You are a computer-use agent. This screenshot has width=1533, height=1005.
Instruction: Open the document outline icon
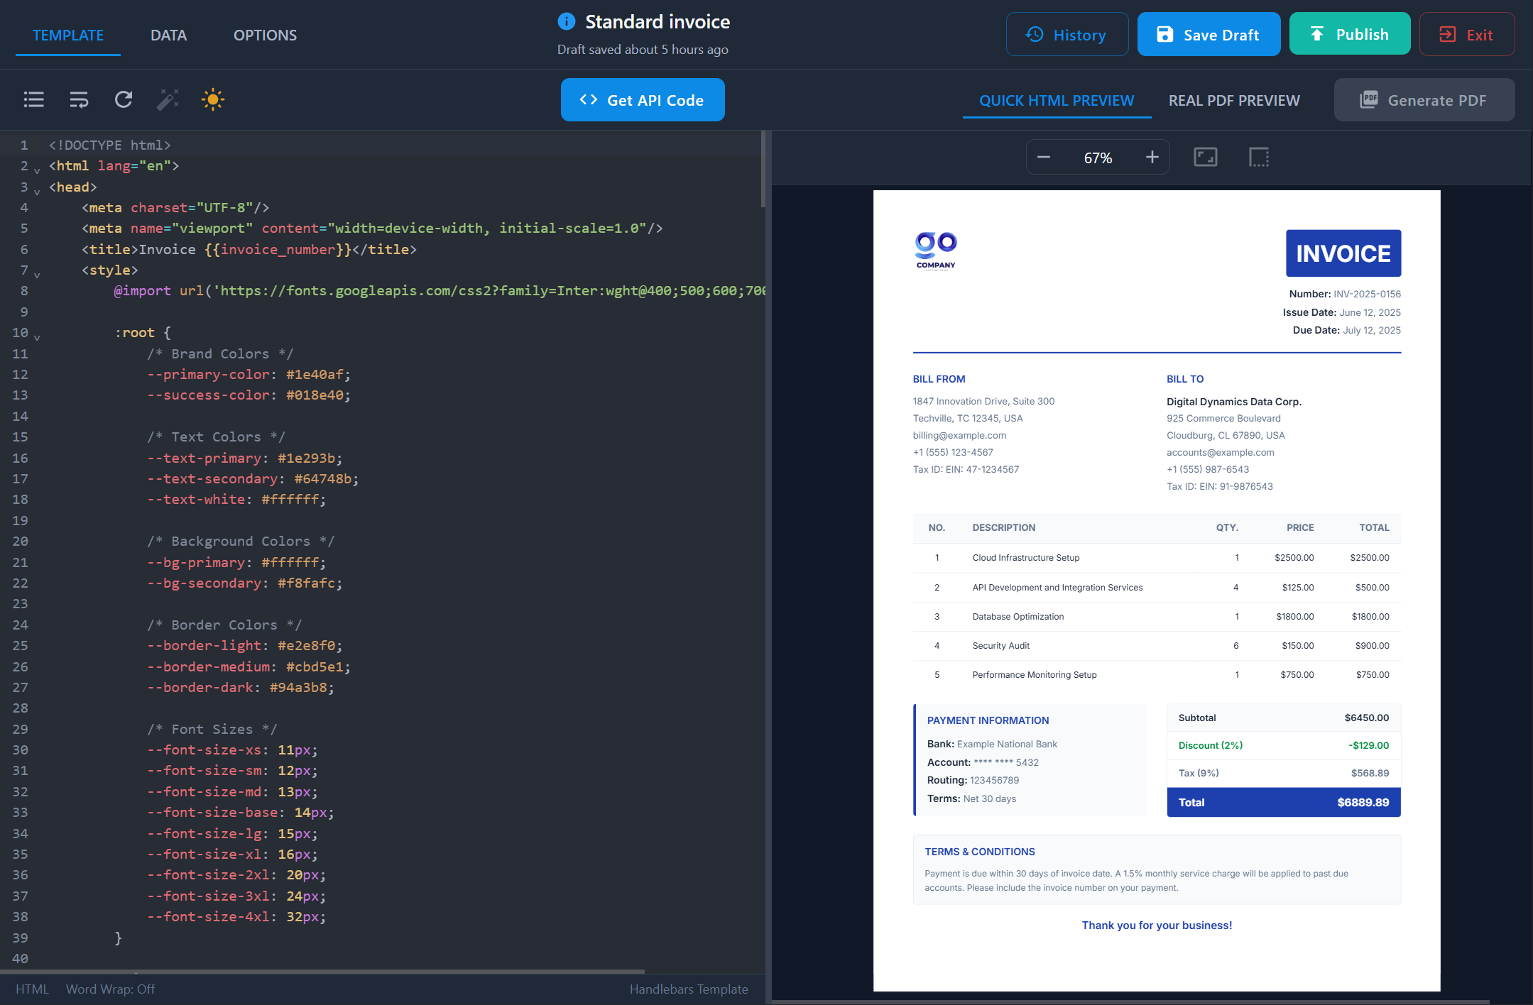coord(33,99)
